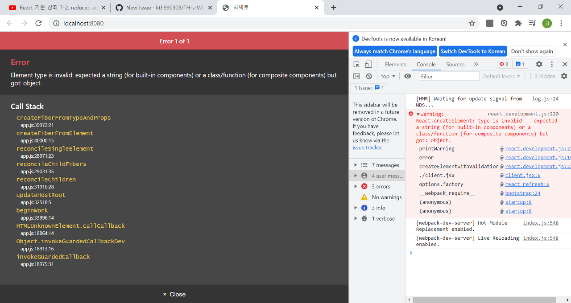The image size is (571, 303).
Task: View site information icon
Action: [56, 23]
